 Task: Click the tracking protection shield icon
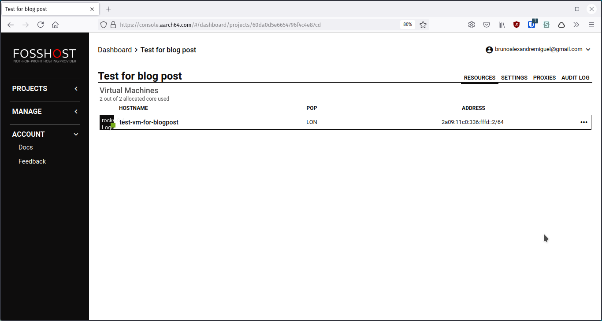pos(104,25)
